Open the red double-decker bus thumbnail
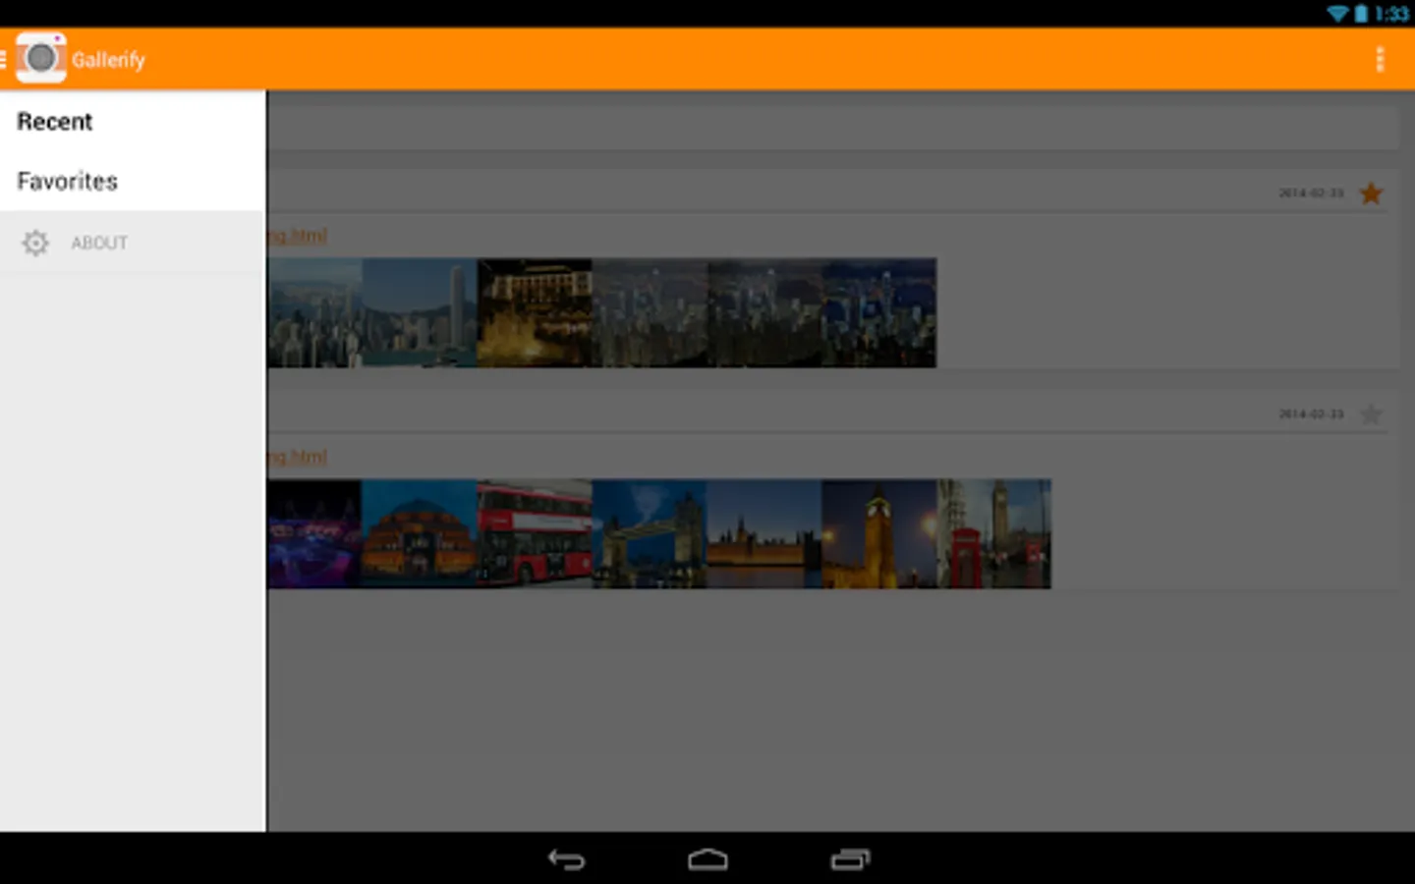The image size is (1415, 884). coord(535,533)
